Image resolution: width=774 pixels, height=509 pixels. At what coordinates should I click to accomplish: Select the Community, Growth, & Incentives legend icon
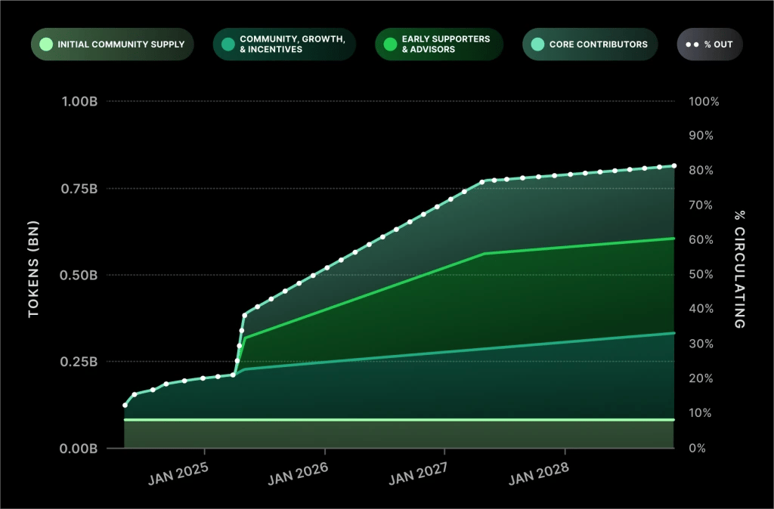click(228, 45)
